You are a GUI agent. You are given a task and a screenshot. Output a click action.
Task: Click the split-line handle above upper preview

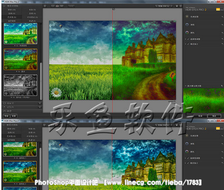114,9
